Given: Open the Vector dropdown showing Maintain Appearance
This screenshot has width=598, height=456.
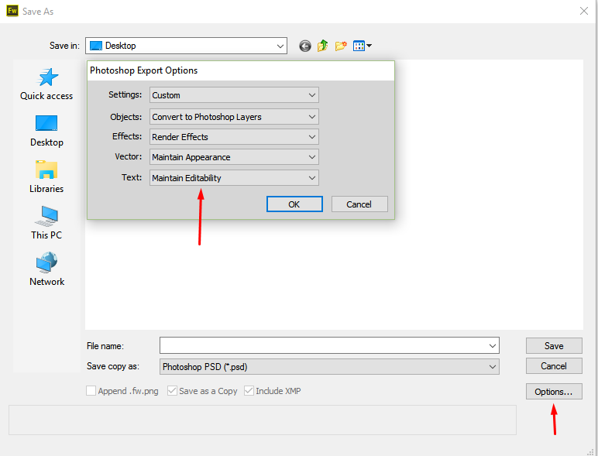Looking at the screenshot, I should pyautogui.click(x=234, y=157).
